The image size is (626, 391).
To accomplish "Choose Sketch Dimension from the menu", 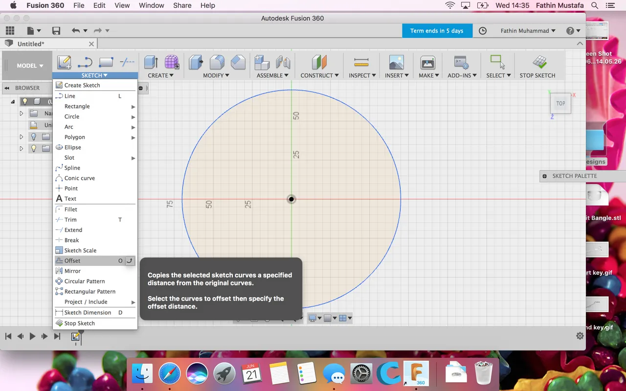I will [x=95, y=312].
